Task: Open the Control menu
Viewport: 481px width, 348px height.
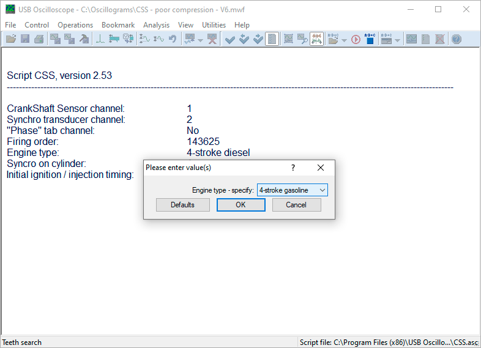Action: click(37, 25)
